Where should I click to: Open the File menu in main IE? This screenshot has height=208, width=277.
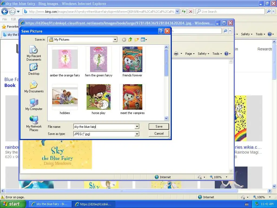[x=5, y=19]
